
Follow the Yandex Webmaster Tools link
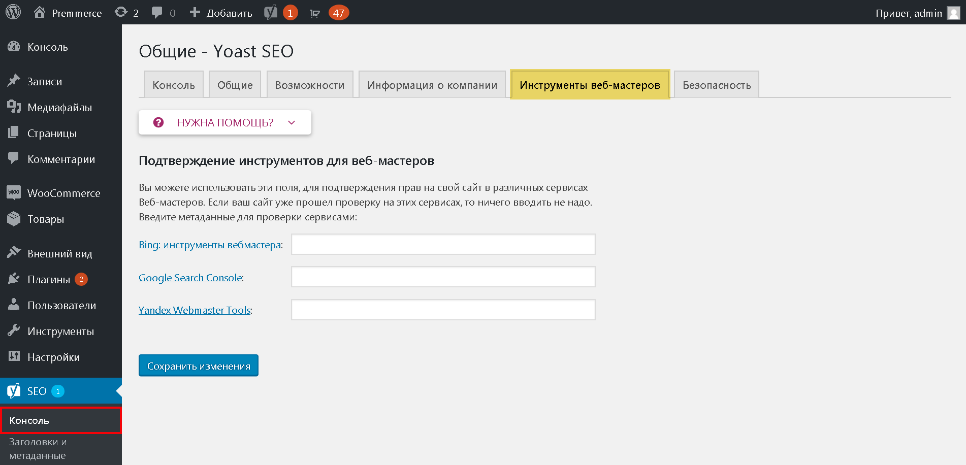pyautogui.click(x=195, y=310)
